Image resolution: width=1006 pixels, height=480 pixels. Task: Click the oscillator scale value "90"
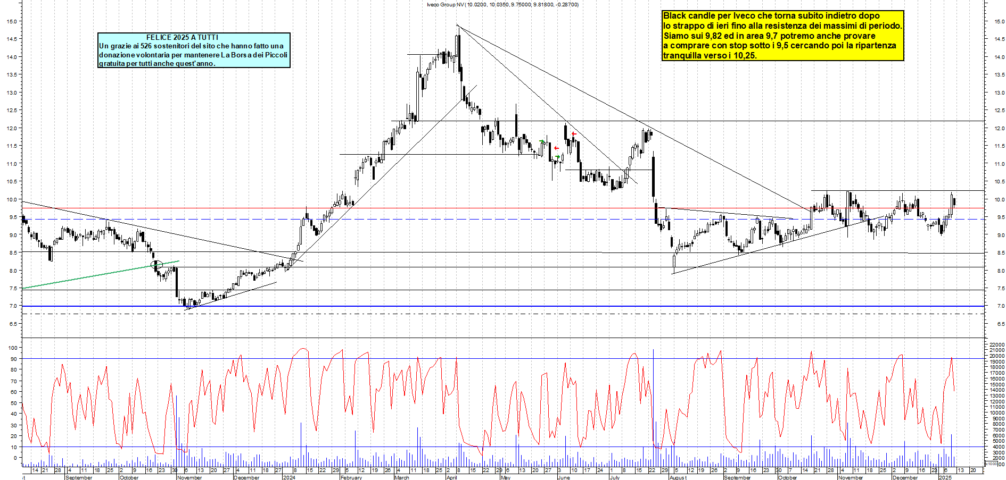pos(14,359)
